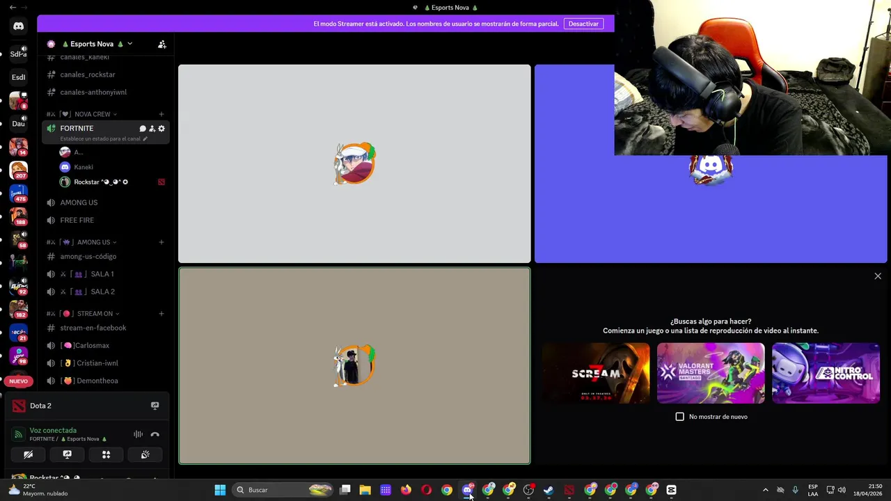The height and width of the screenshot is (501, 891).
Task: Open File Explorer from the taskbar
Action: 365,490
